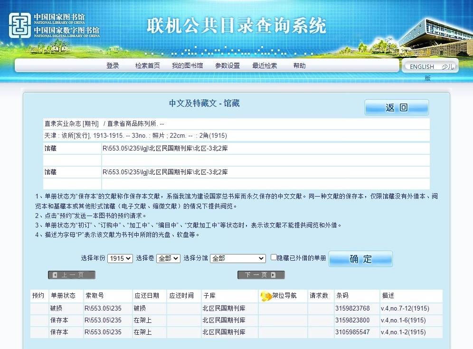
Task: Open the year selection dropdown showing 1915
Action: (120, 258)
